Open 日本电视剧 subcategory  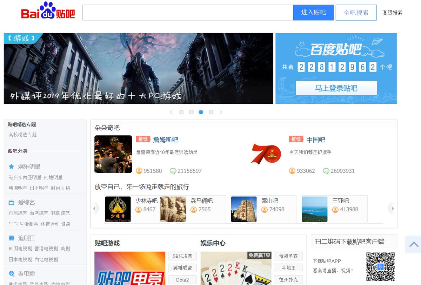[x=20, y=260]
